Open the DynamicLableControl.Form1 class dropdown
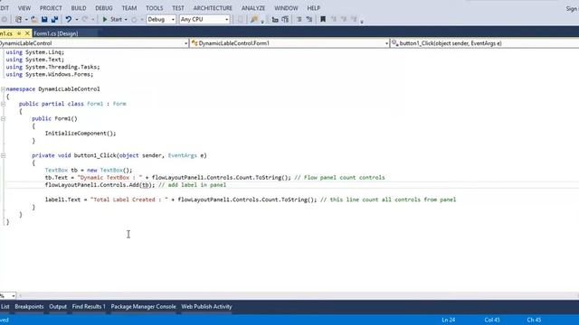579x325 pixels. click(289, 43)
